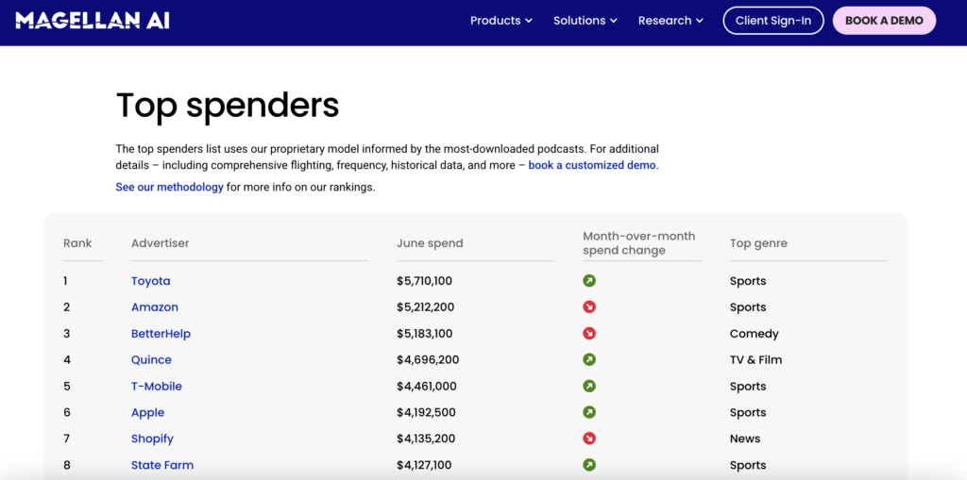Click T-Mobile's green spend change arrow
This screenshot has width=967, height=480.
click(589, 387)
